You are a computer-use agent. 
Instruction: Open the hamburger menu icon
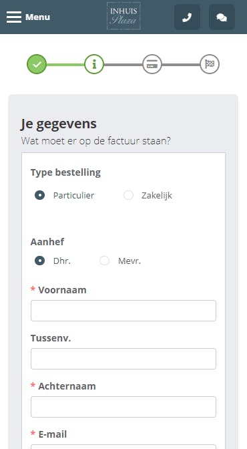point(14,17)
